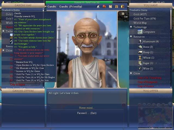Click your 'Tradeable Items' heading on the right
The width and height of the screenshot is (174, 130).
pos(138,10)
